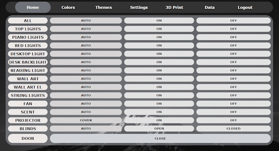Set Wall Art EL to AUTO

[x=86, y=87]
